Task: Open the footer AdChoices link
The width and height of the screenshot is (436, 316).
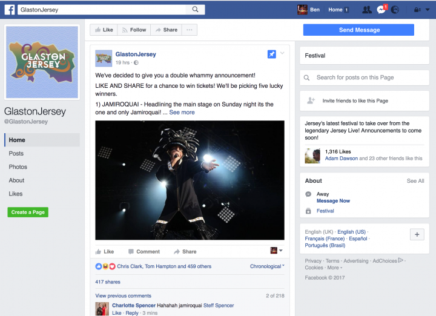Action: coord(388,261)
